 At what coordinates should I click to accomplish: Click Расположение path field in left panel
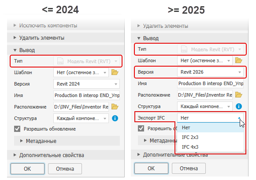[x=81, y=107]
